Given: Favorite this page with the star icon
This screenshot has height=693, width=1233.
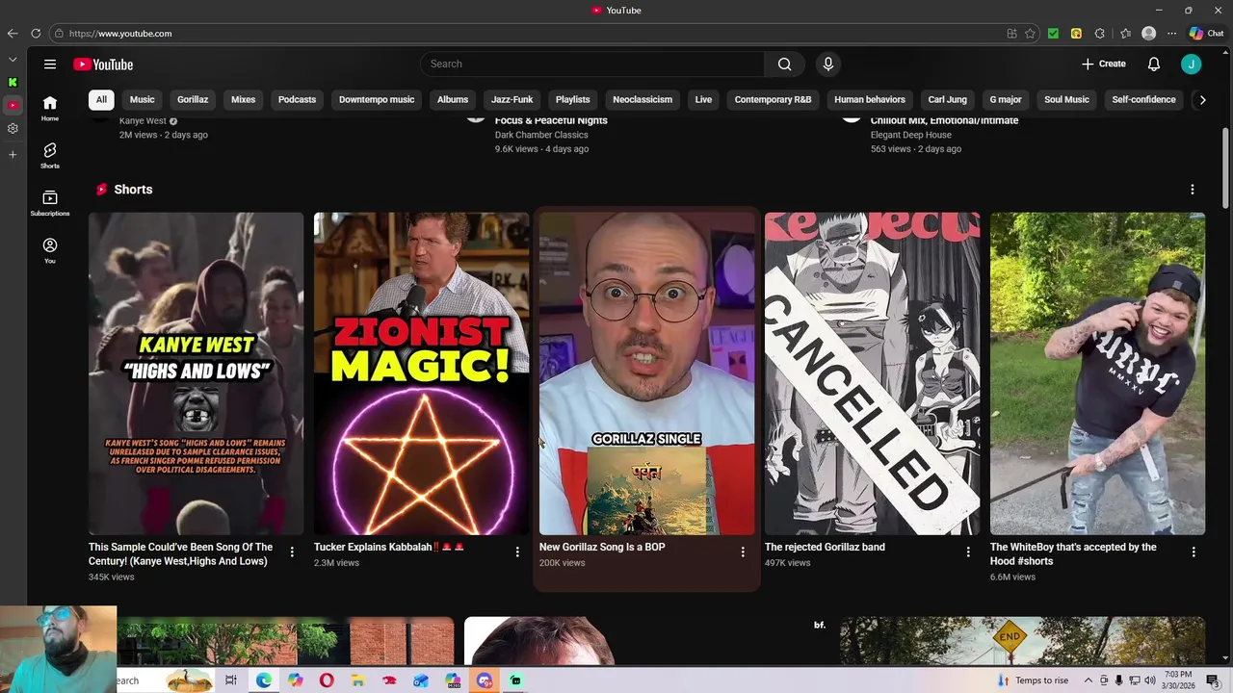Looking at the screenshot, I should [1030, 33].
